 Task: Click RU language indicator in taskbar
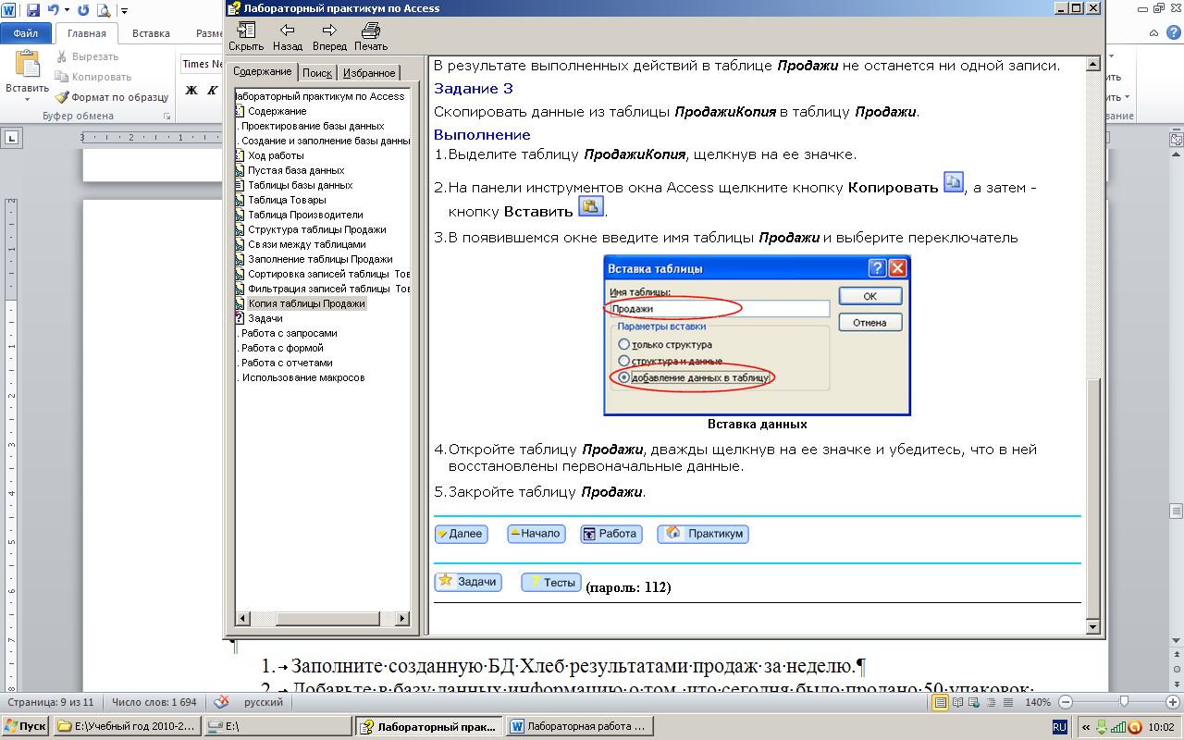pyautogui.click(x=1059, y=726)
